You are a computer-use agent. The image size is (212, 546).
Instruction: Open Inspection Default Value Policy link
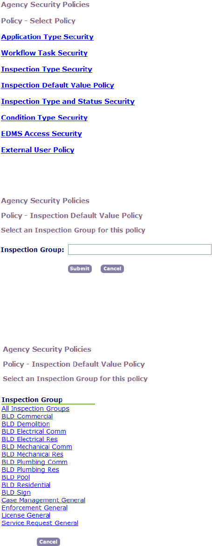(x=58, y=85)
